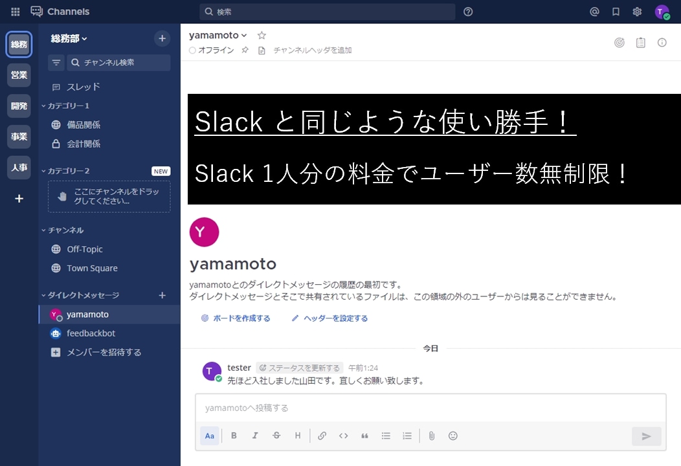Insert a bulleted list
This screenshot has width=681, height=466.
(x=386, y=436)
